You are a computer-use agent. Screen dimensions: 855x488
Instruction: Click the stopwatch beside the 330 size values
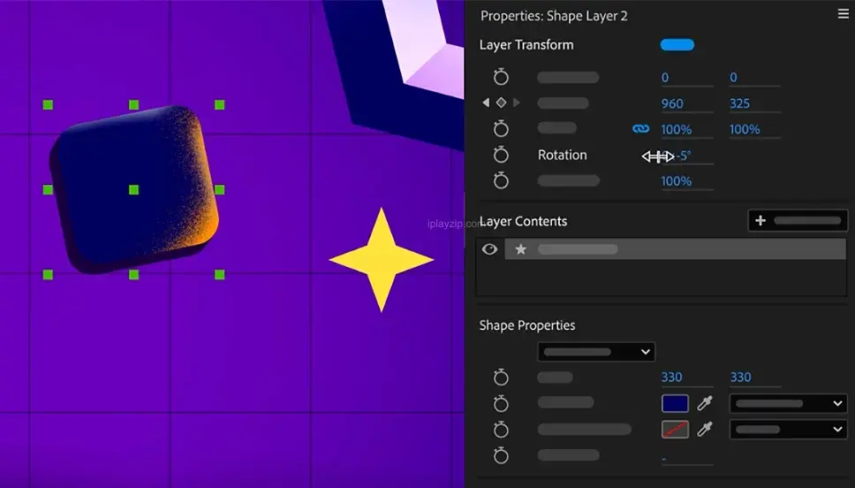click(x=501, y=377)
